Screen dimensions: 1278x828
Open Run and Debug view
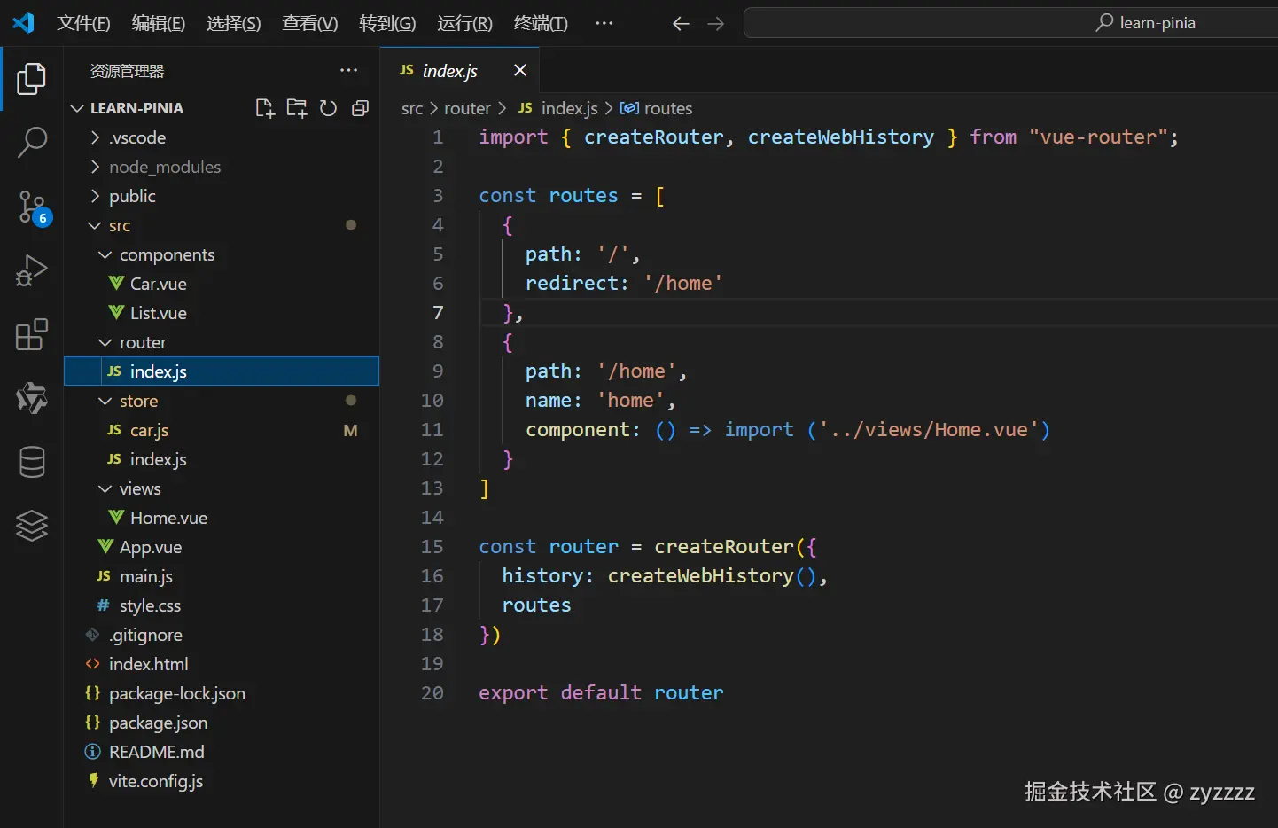pyautogui.click(x=32, y=270)
